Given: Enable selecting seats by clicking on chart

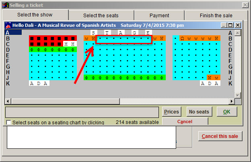Looking at the screenshot, I should pyautogui.click(x=8, y=122).
